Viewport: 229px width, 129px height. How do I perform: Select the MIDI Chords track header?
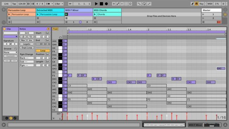pos(107,10)
